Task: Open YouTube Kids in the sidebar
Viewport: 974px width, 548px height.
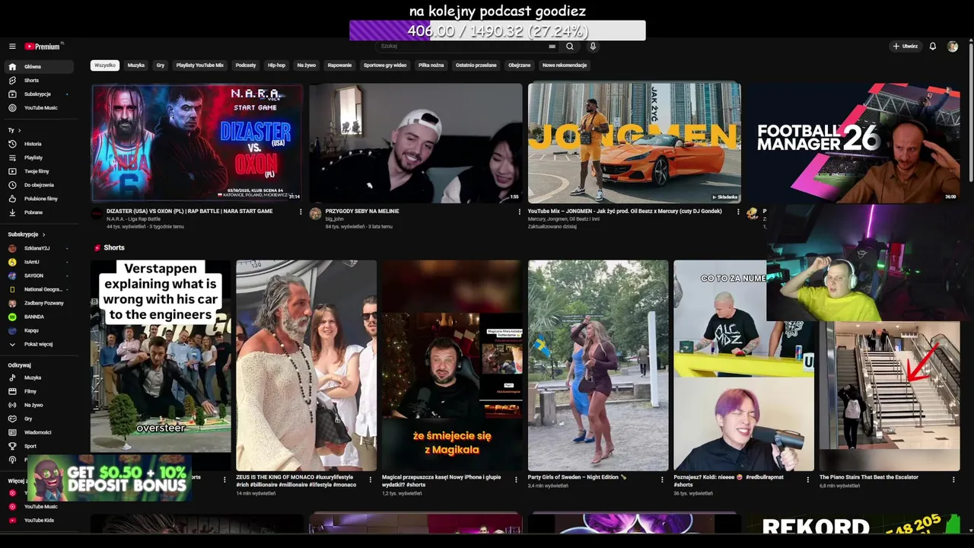Action: [38, 521]
